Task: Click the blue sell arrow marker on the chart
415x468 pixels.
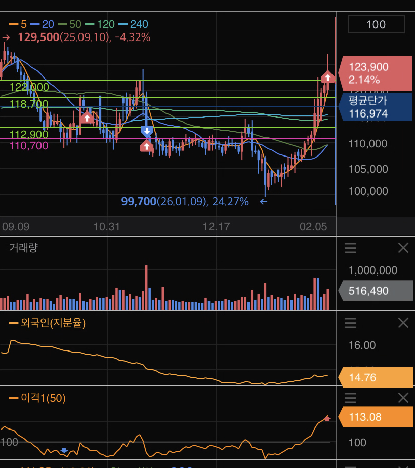Action: click(x=147, y=131)
